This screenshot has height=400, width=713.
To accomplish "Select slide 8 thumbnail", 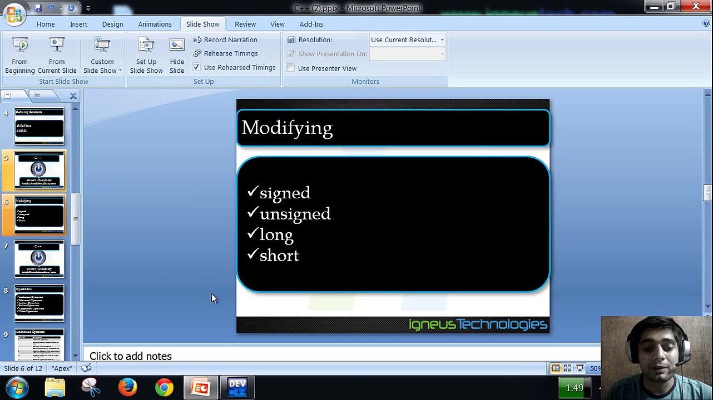I will pyautogui.click(x=39, y=303).
